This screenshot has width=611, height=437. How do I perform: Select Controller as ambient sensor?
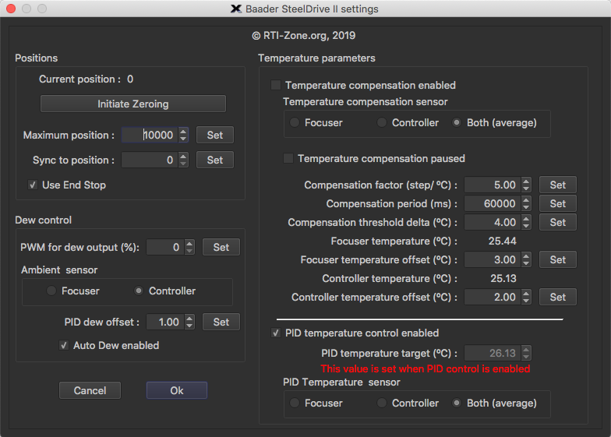pyautogui.click(x=139, y=291)
